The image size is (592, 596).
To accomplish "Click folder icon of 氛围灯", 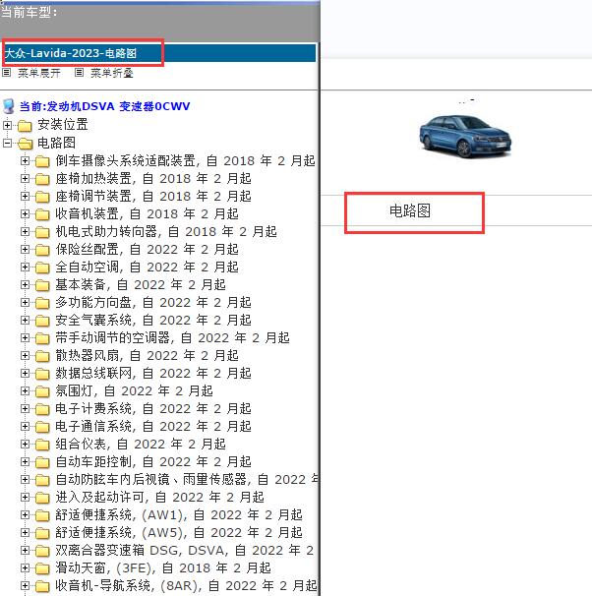I will tap(42, 391).
